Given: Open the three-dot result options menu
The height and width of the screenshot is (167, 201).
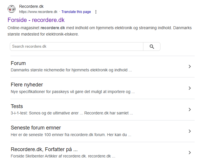Looking at the screenshot, I should pos(96,12).
